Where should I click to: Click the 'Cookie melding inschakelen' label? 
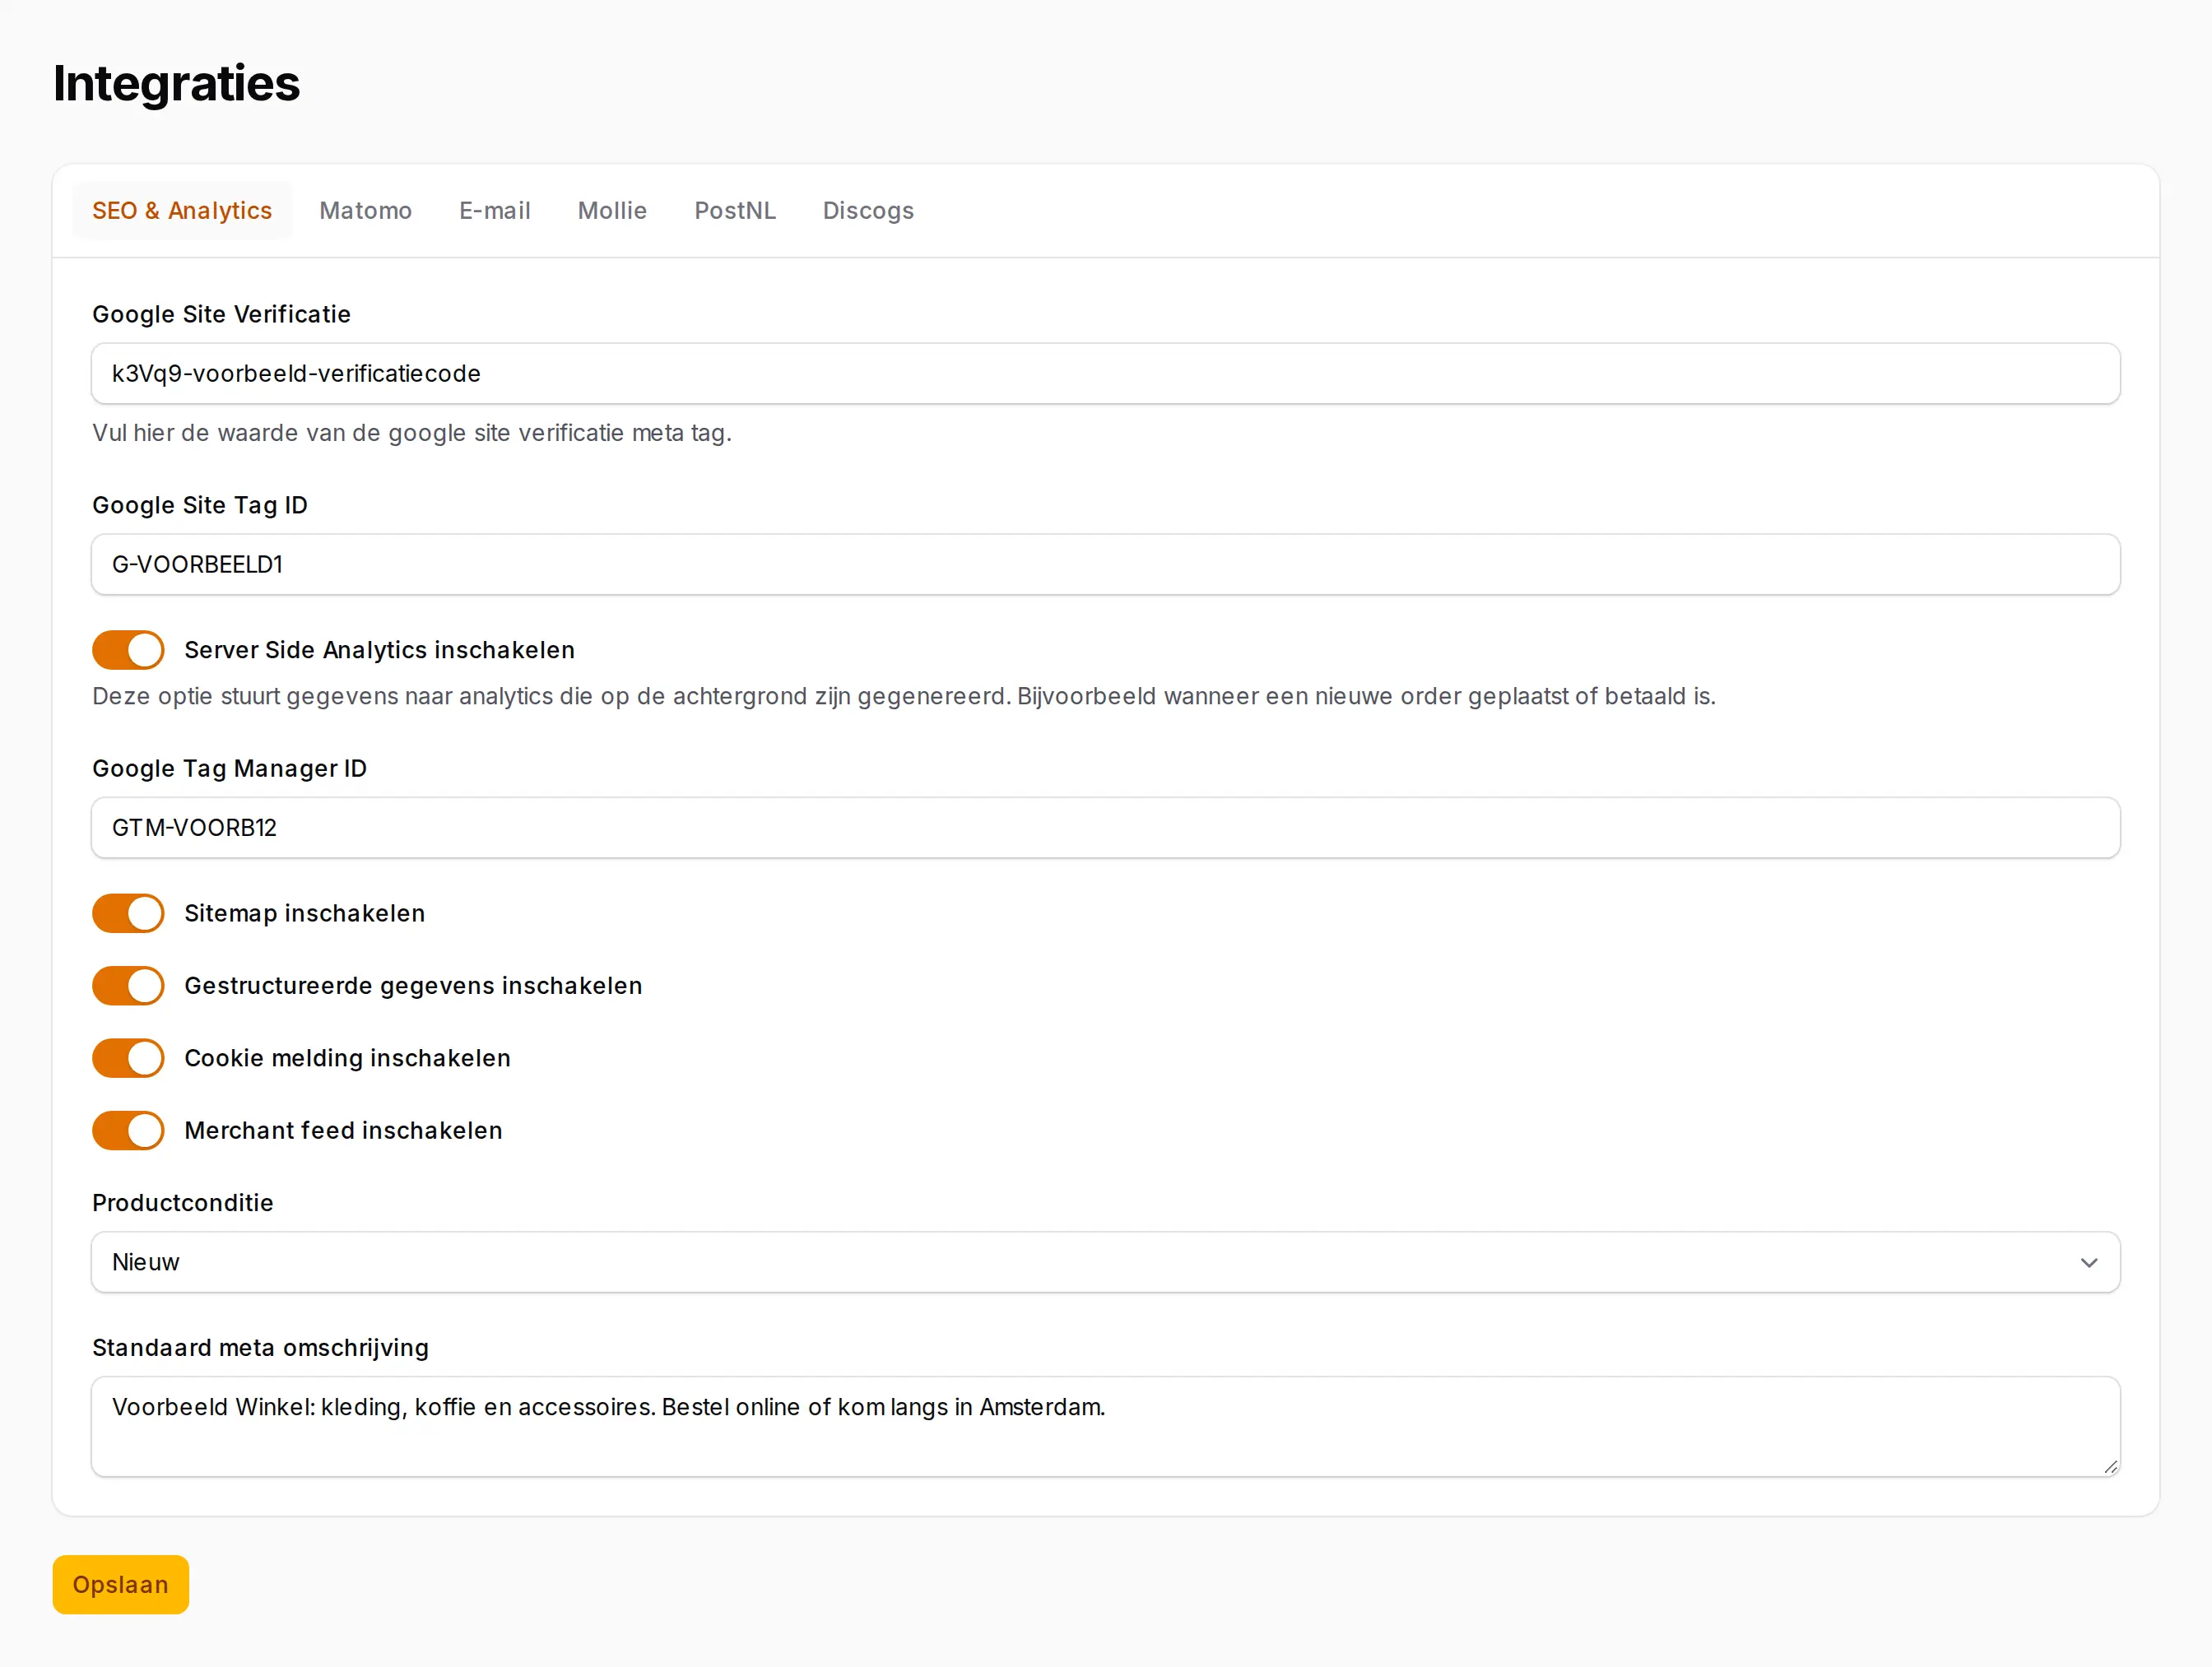347,1058
